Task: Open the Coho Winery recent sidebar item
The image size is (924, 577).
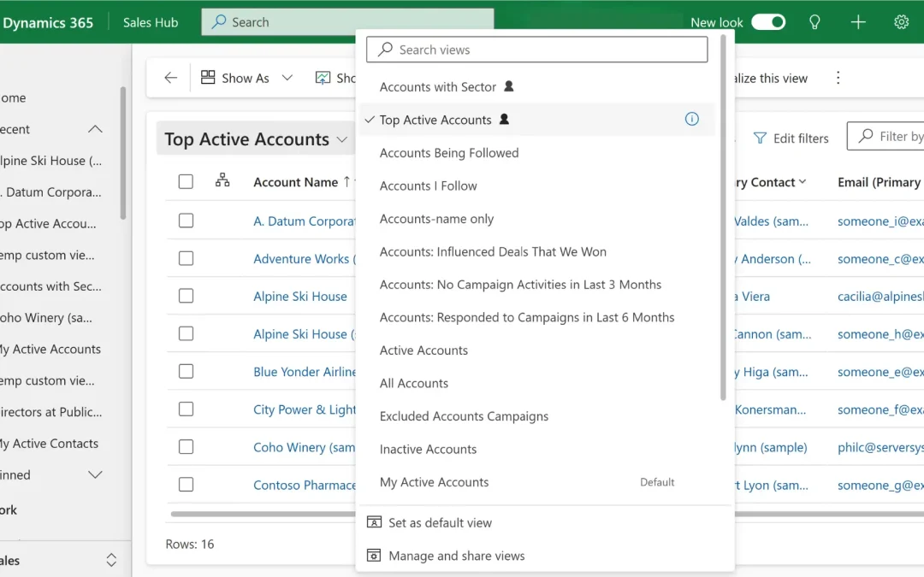Action: point(46,318)
